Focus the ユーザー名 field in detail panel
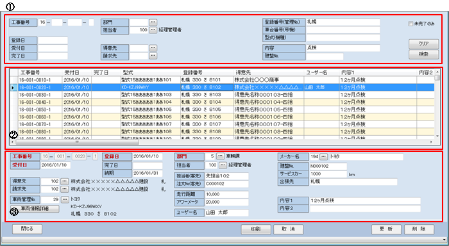 point(227,213)
